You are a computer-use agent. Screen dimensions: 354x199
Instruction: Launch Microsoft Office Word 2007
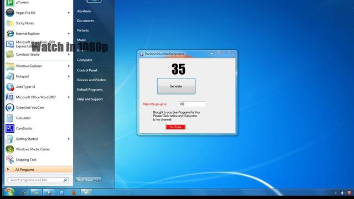tap(38, 97)
